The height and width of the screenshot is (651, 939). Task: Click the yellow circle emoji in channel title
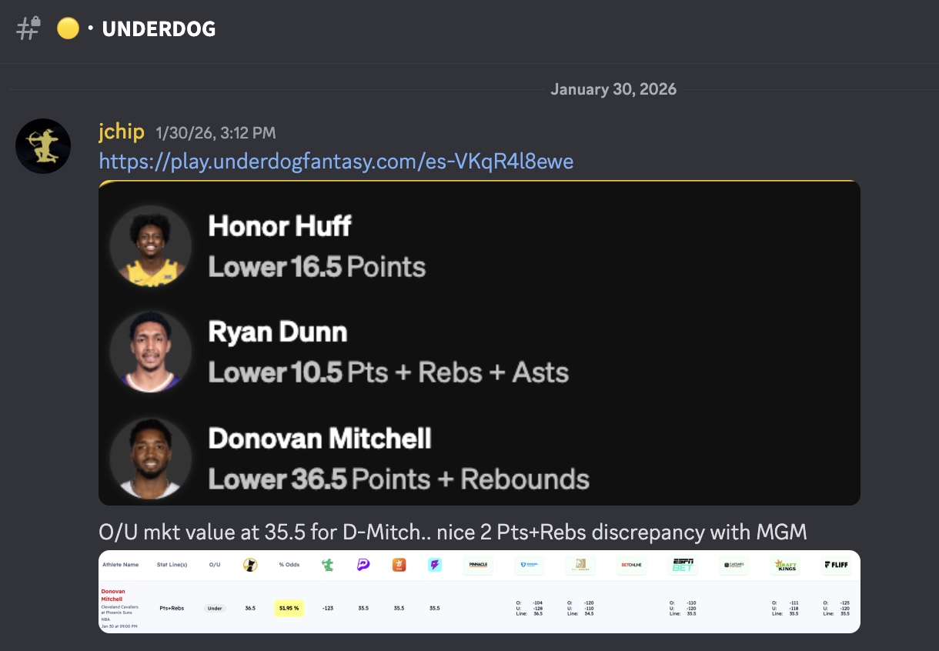[68, 28]
